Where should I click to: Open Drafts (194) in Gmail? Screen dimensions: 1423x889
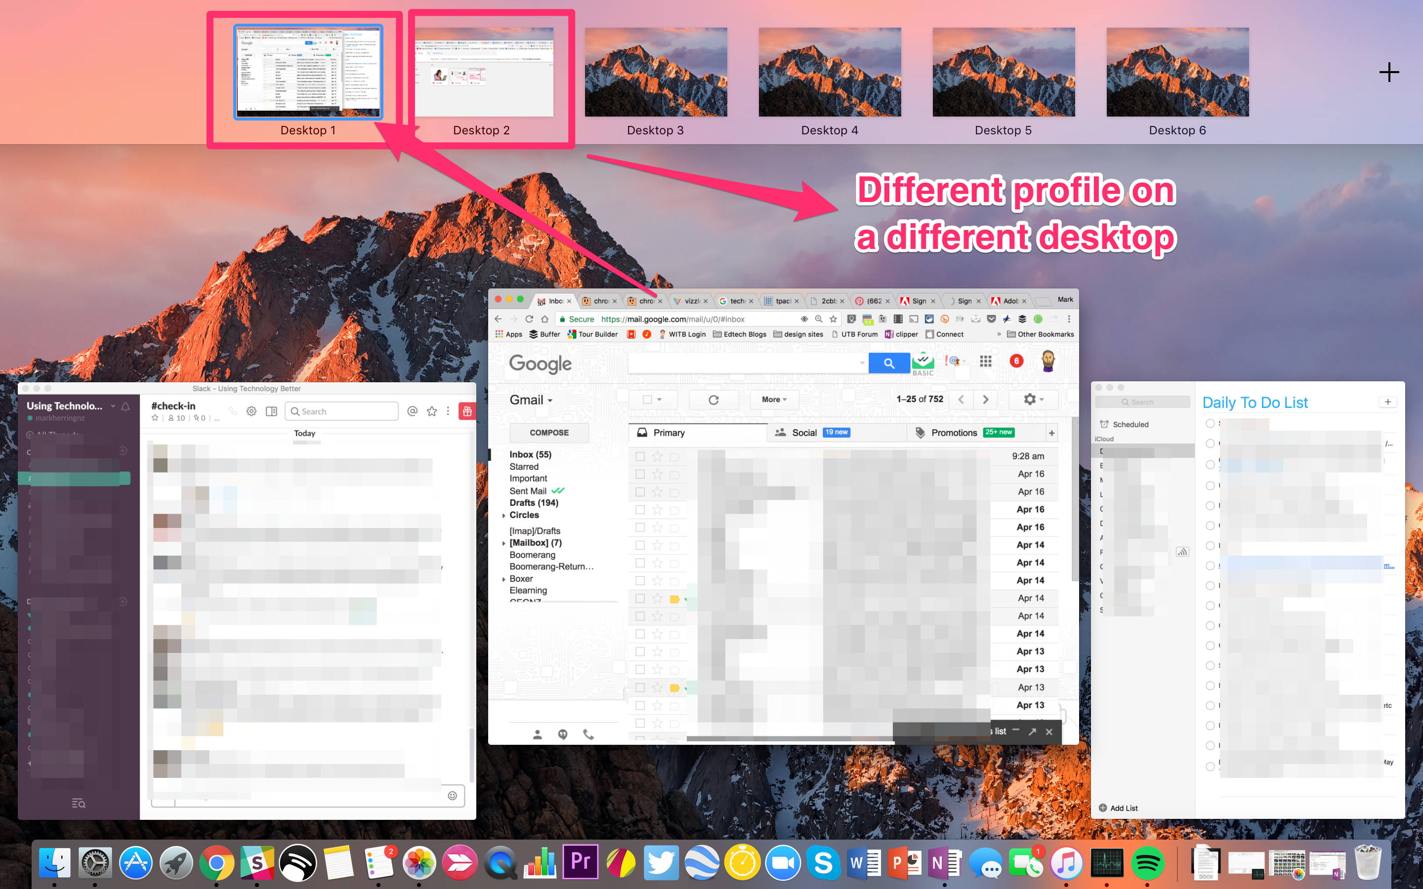click(534, 503)
